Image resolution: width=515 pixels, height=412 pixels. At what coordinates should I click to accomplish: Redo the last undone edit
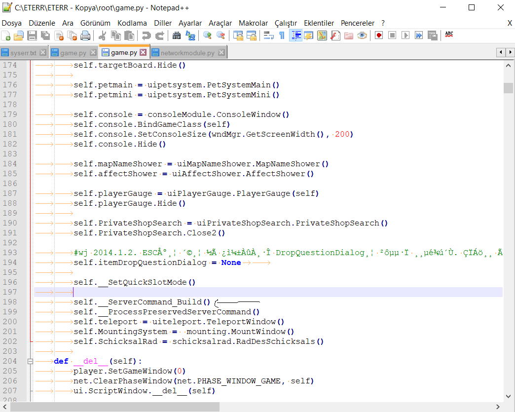[x=160, y=36]
